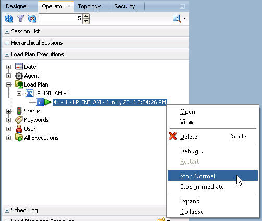The height and width of the screenshot is (221, 262).
Task: Choose Stop Immediate from the context menu
Action: tap(213, 187)
